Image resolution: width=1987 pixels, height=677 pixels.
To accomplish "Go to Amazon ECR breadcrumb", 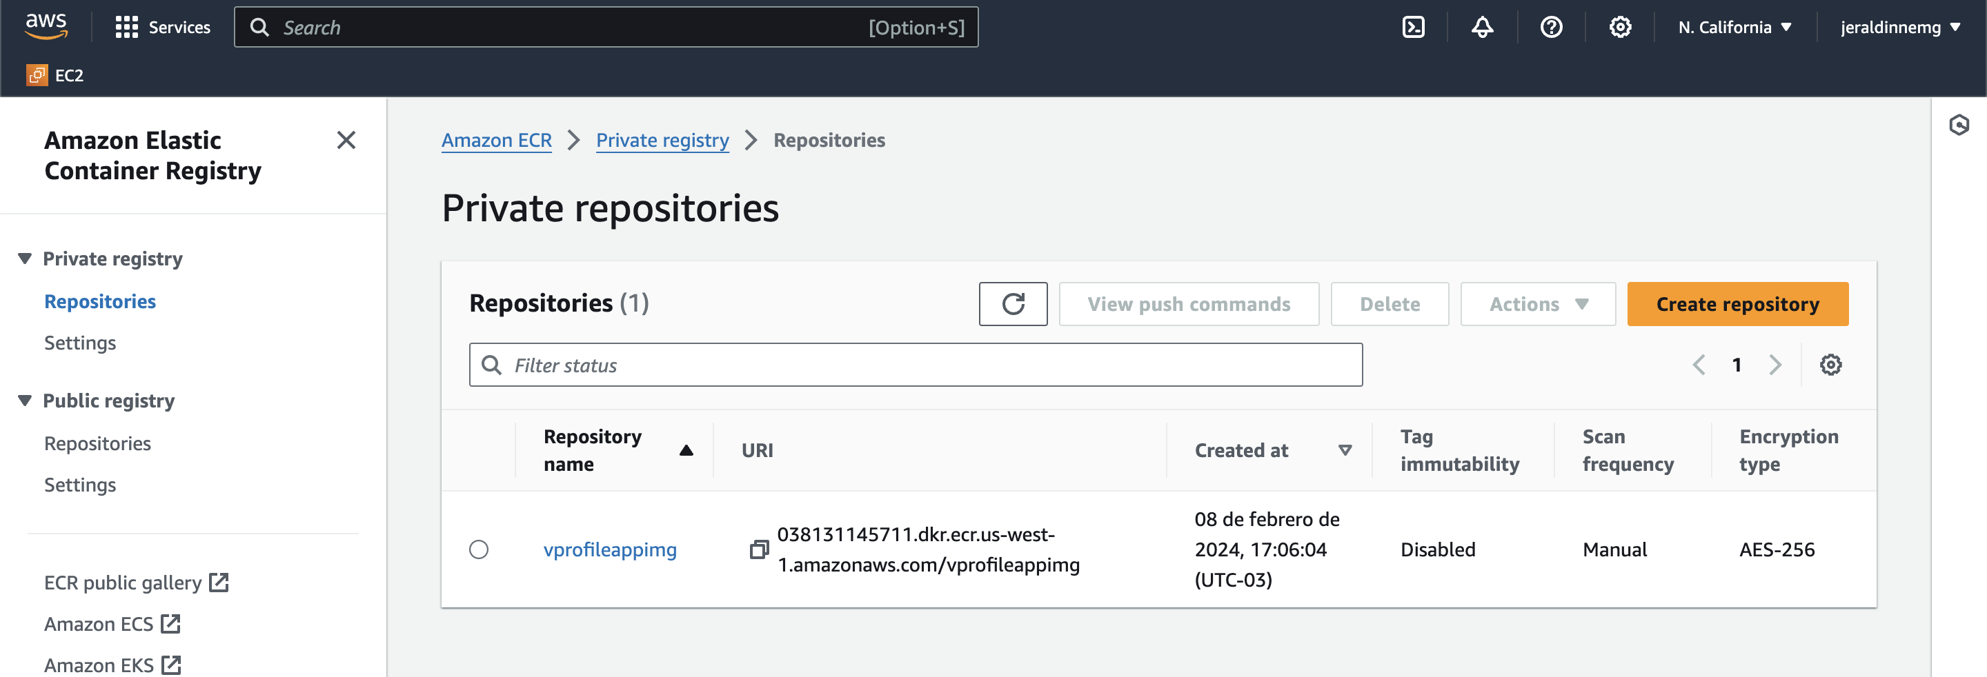I will [496, 139].
